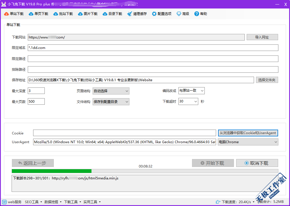
Task: Expand the 下载超时 seconds dropdown
Action: pyautogui.click(x=188, y=101)
